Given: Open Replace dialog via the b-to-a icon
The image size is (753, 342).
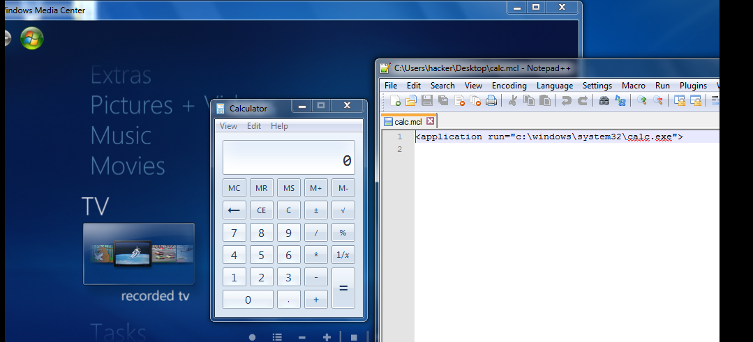Looking at the screenshot, I should 620,100.
